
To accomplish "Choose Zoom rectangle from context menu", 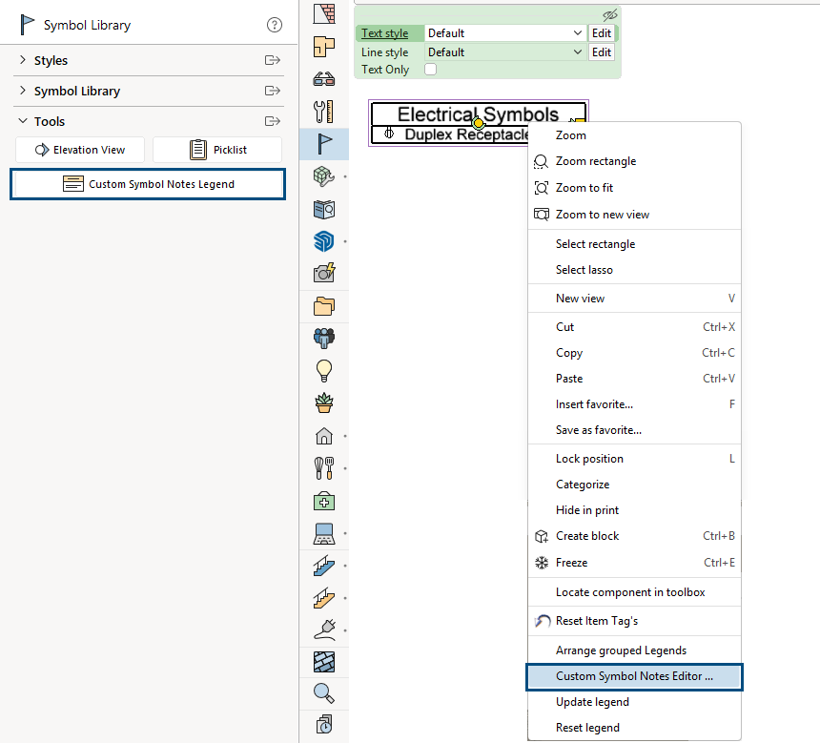I will (x=634, y=161).
